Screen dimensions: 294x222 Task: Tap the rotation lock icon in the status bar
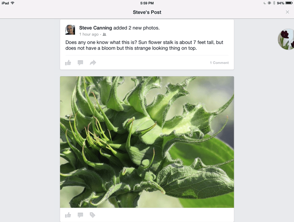[269, 3]
